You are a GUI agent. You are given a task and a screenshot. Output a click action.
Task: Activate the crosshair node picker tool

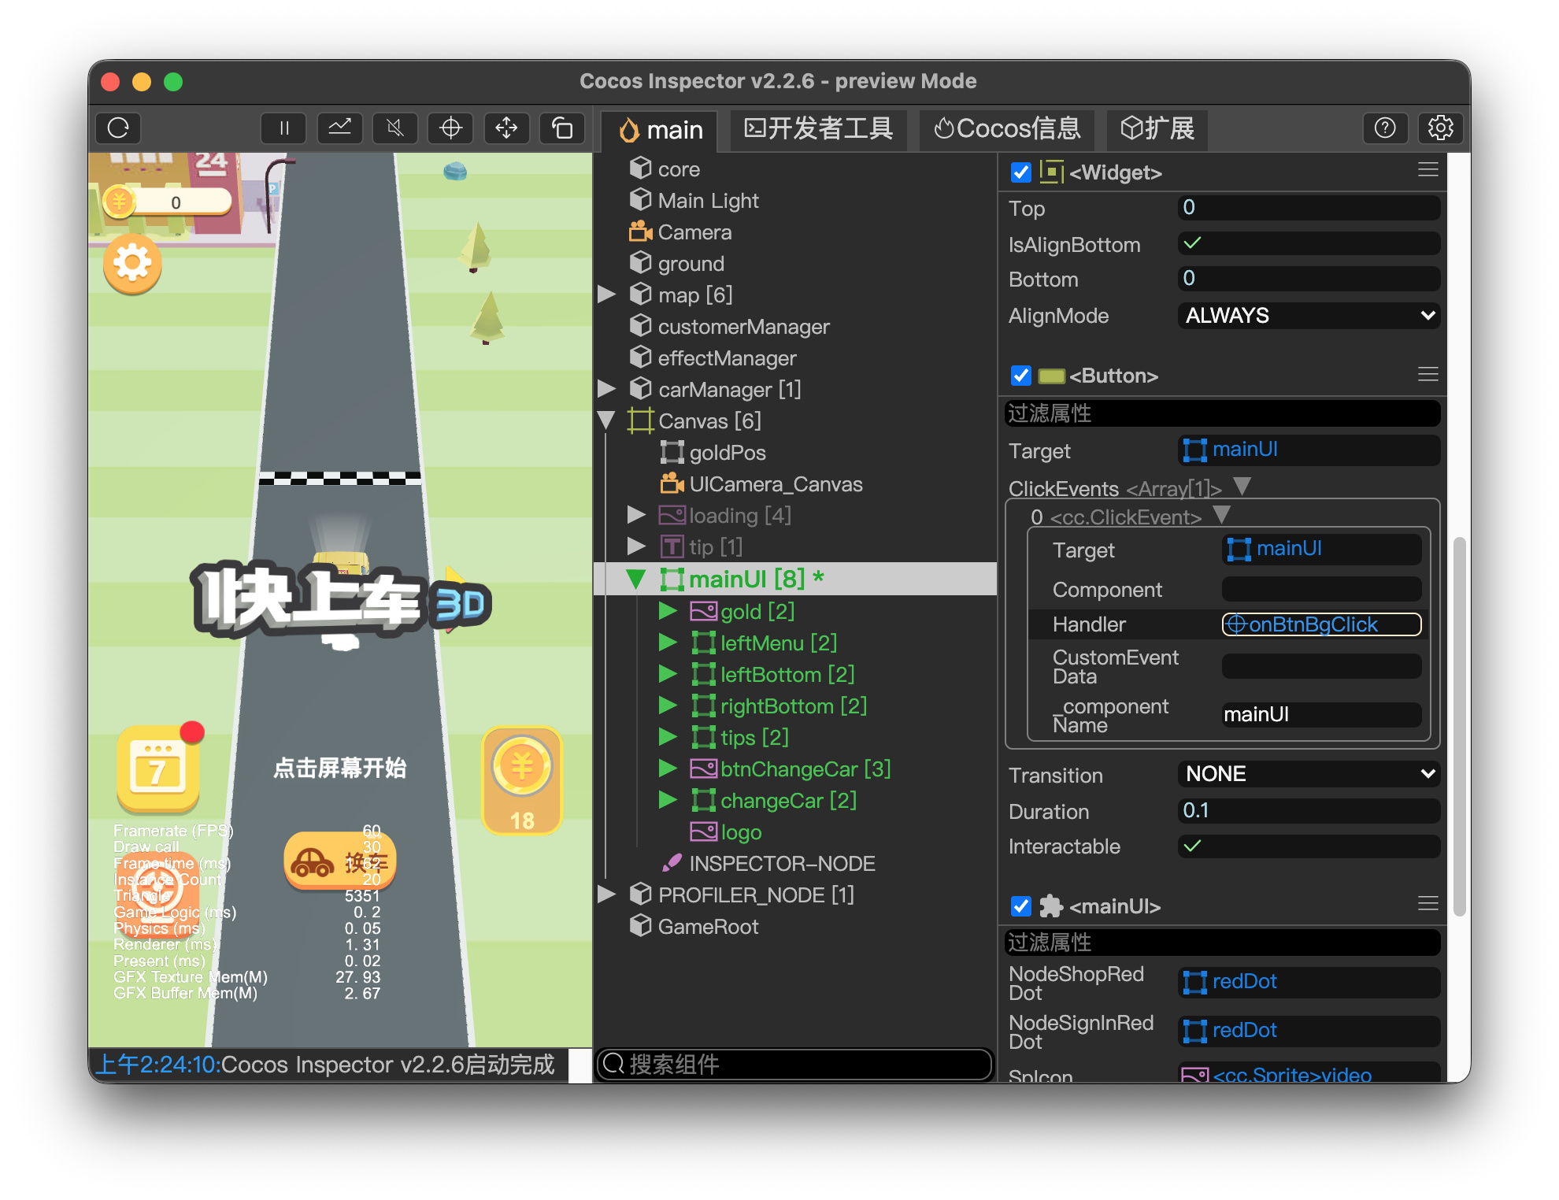coord(450,128)
